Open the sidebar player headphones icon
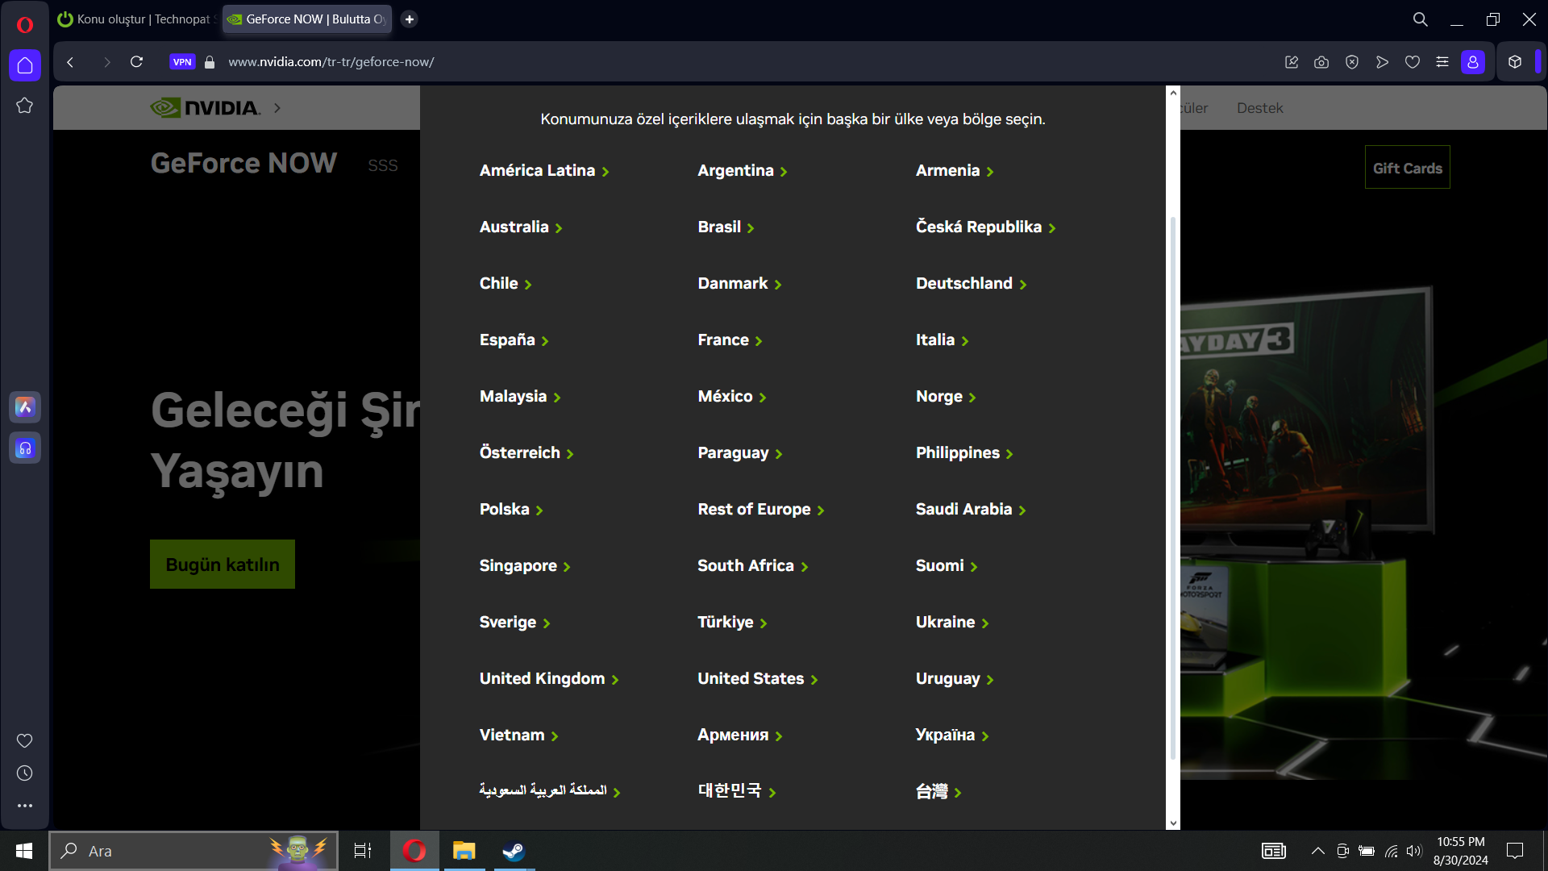 pos(25,448)
